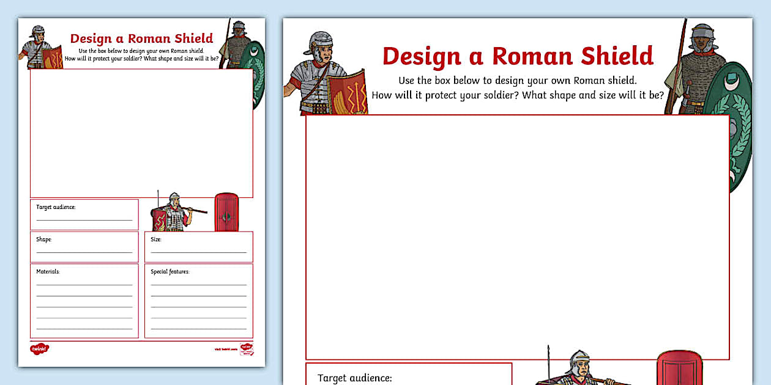Select the red border of the design box
The height and width of the screenshot is (385, 771).
517,115
